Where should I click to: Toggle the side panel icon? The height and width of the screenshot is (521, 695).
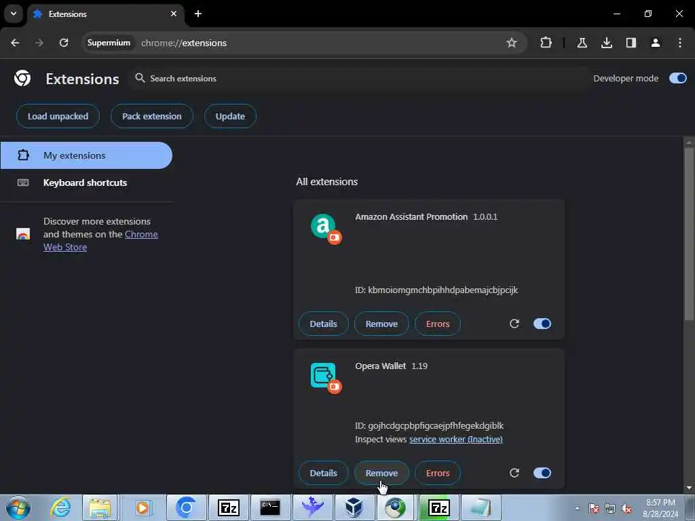click(x=631, y=43)
